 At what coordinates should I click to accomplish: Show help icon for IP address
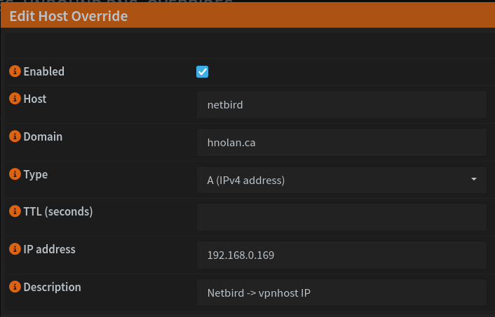15,249
